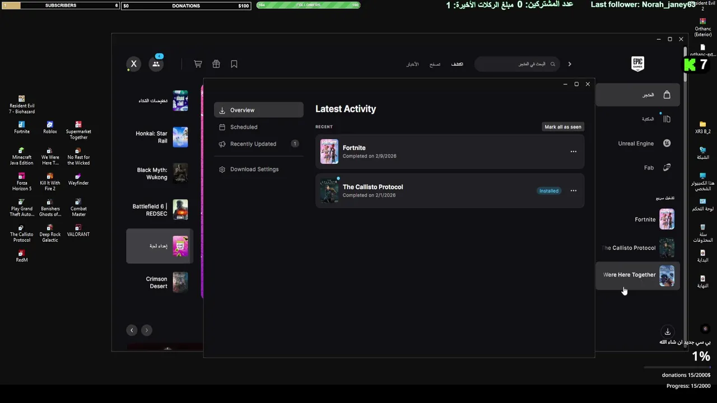717x403 pixels.
Task: Open the تصفح store tab
Action: (x=435, y=64)
